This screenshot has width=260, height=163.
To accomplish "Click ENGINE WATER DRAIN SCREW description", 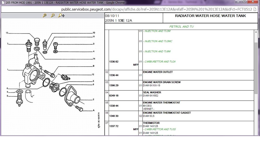I will pyautogui.click(x=162, y=82).
